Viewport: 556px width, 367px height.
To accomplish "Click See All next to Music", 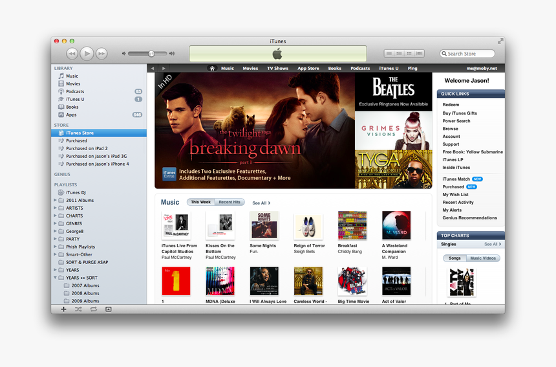I will (x=261, y=203).
